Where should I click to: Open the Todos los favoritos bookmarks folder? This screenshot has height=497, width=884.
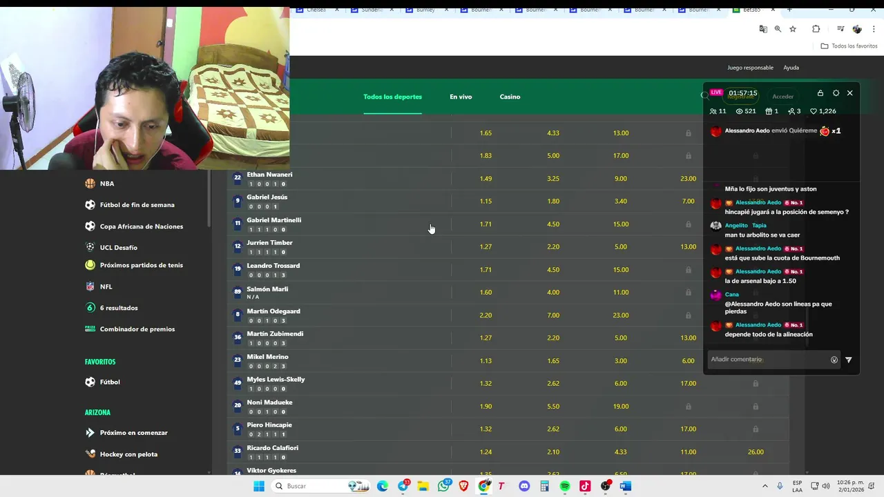pyautogui.click(x=849, y=46)
